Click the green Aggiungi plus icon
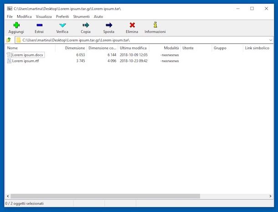278x212 pixels. pyautogui.click(x=16, y=26)
